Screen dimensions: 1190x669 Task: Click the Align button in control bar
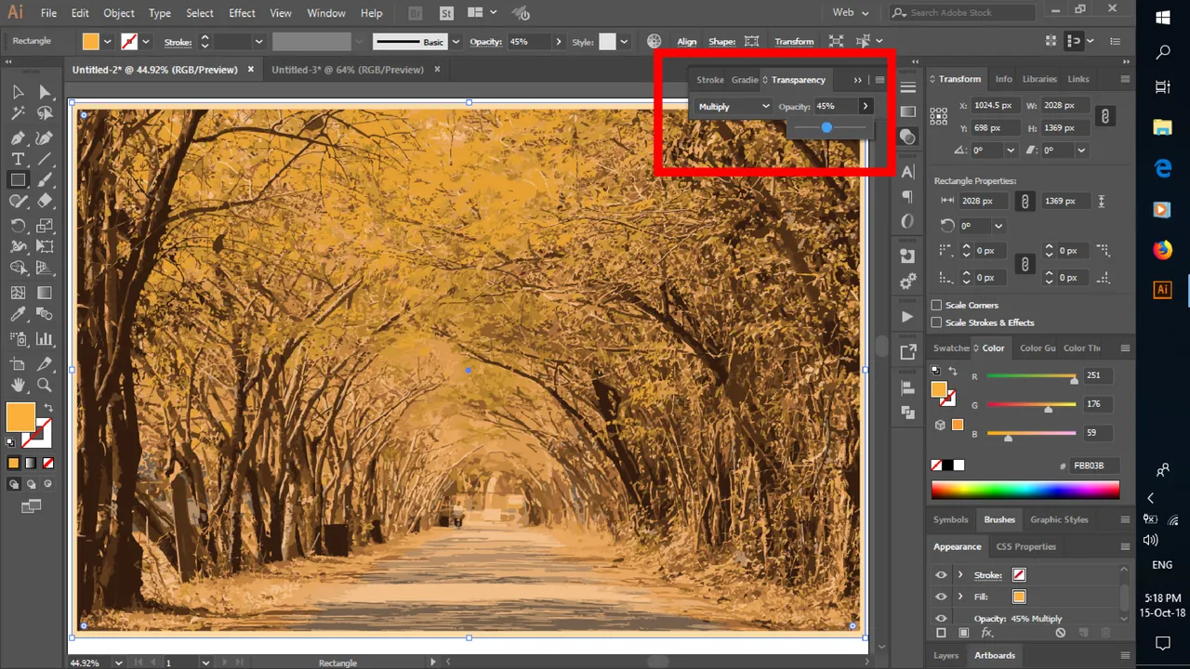point(687,41)
